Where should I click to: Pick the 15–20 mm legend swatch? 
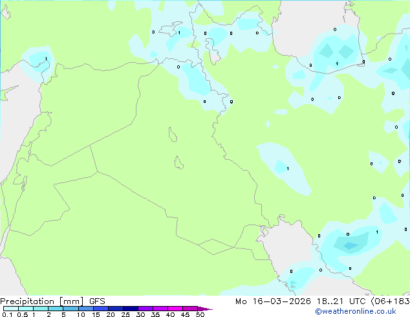100,309
